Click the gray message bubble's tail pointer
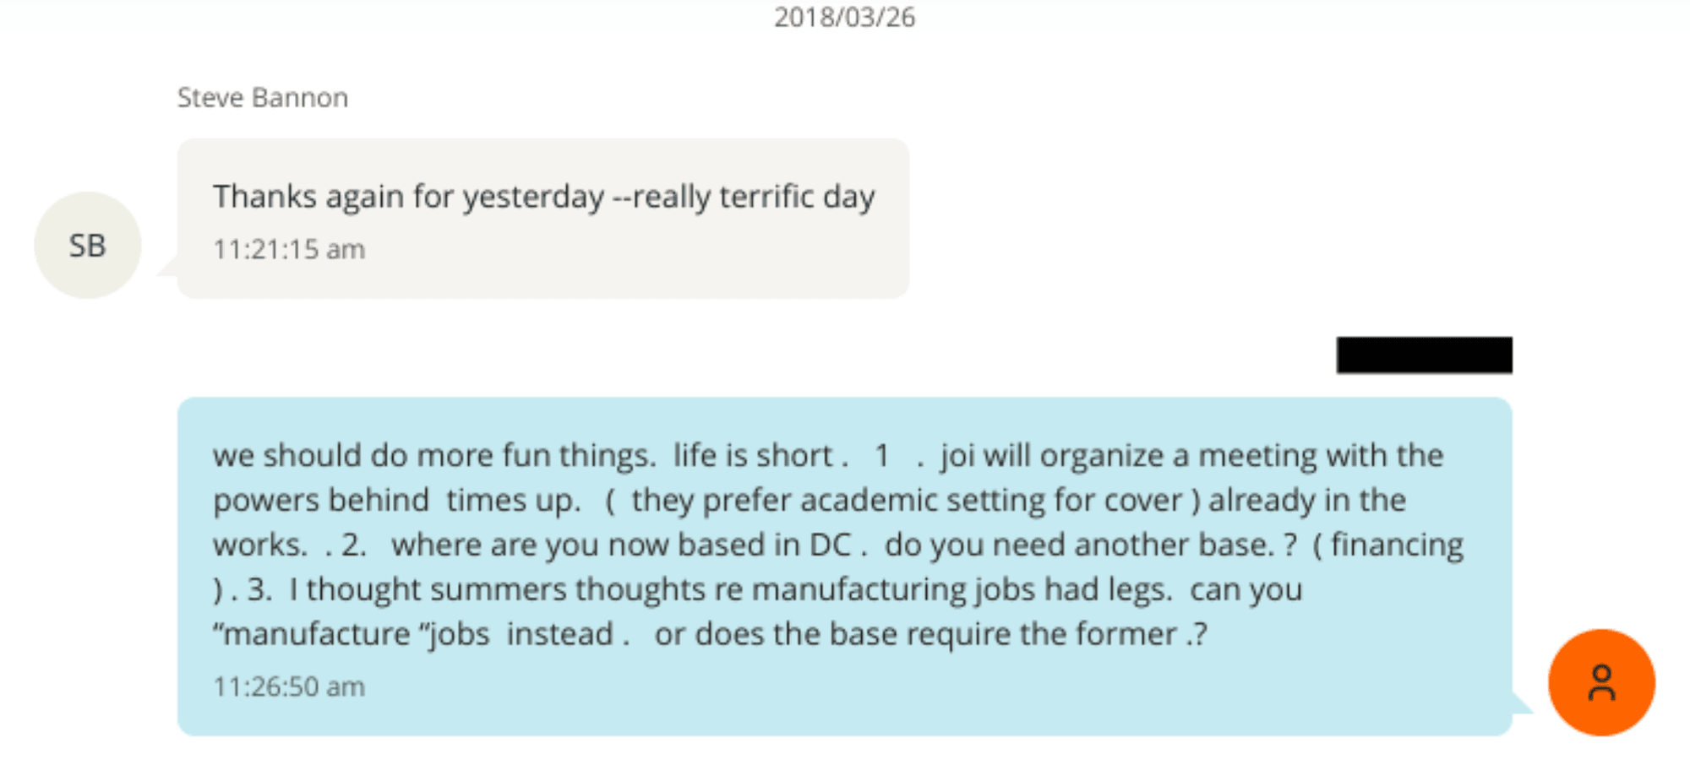Screen dimensions: 1690x765 tap(167, 267)
